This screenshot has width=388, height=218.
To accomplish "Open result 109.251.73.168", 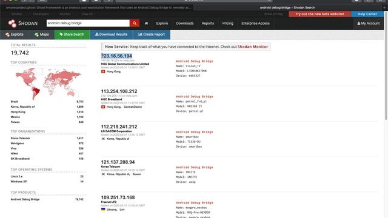I will [118, 197].
